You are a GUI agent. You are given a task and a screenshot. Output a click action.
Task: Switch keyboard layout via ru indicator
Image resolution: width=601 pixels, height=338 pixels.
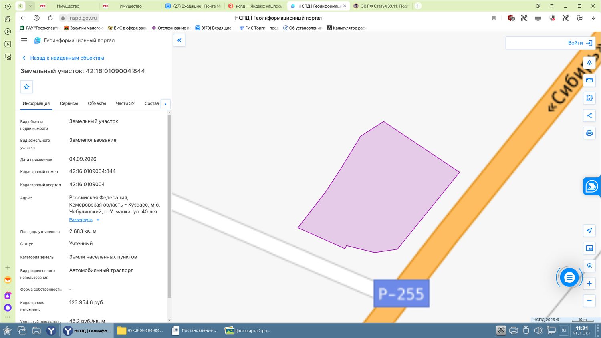click(x=564, y=330)
